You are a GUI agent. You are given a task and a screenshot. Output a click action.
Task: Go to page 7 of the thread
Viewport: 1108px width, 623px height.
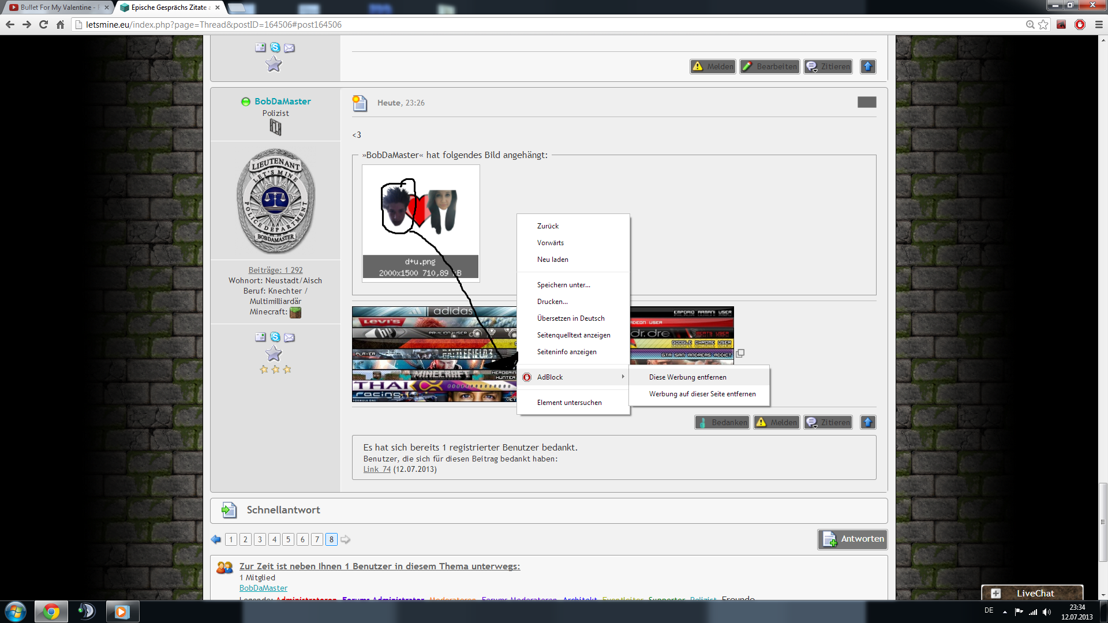pos(317,539)
